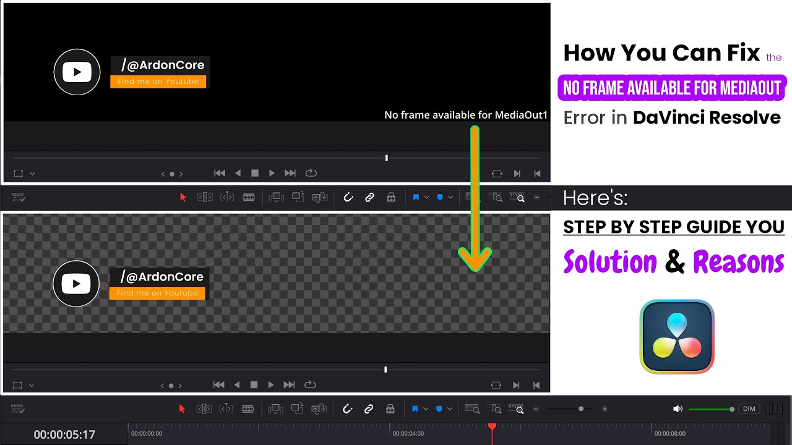
Task: Click the timeline zoom slider handle
Action: coord(580,409)
